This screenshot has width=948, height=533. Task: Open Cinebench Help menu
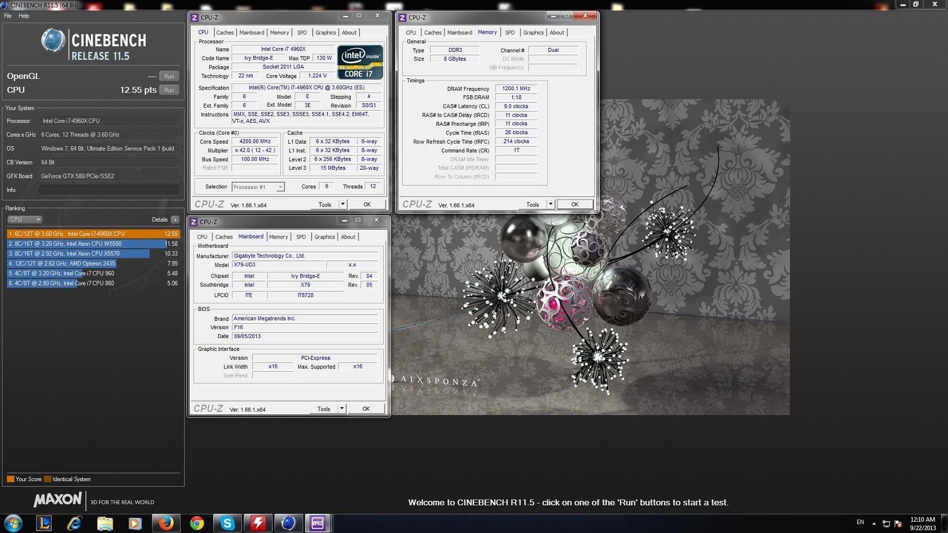click(24, 16)
